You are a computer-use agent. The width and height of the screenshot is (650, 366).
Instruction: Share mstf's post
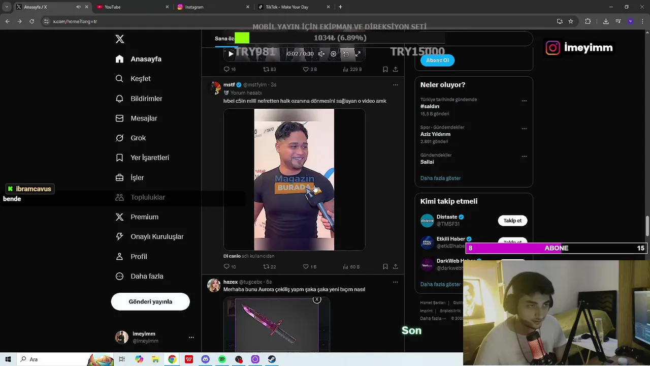[x=396, y=266]
